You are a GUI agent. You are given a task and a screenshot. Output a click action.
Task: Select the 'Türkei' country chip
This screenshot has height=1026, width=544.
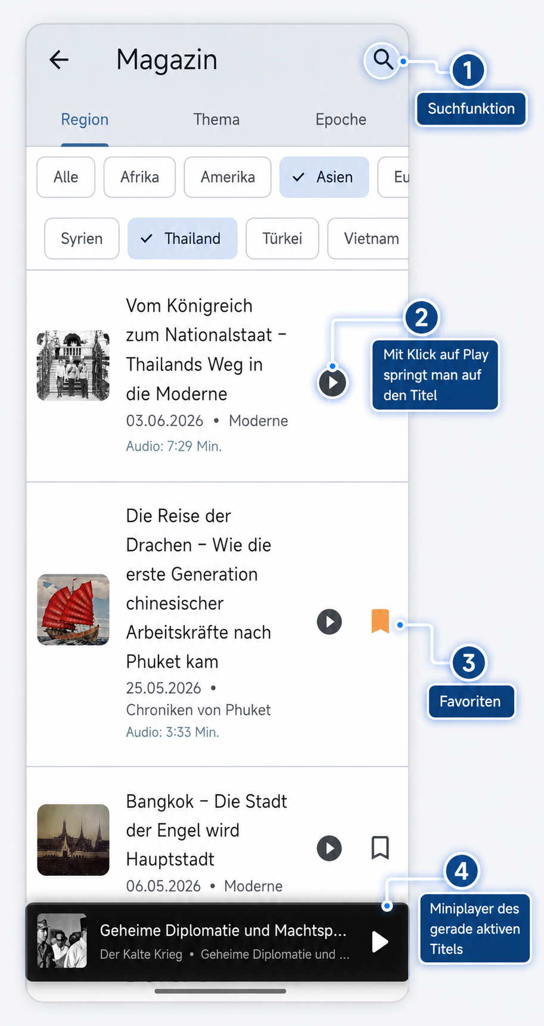point(282,238)
